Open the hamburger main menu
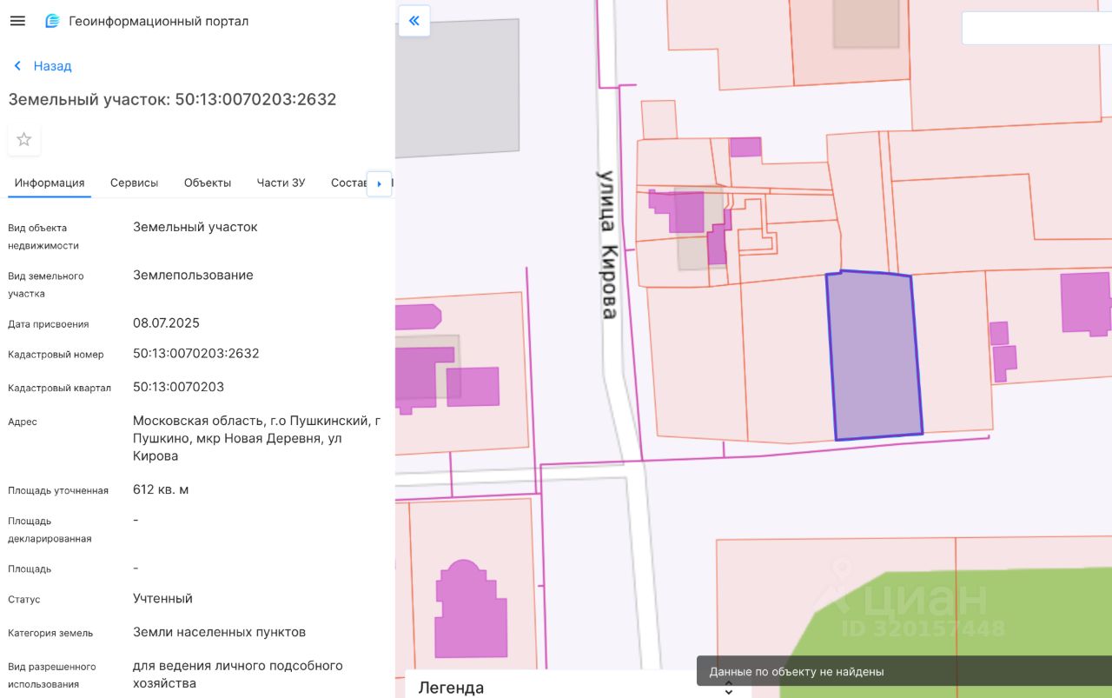The image size is (1112, 698). point(17,21)
